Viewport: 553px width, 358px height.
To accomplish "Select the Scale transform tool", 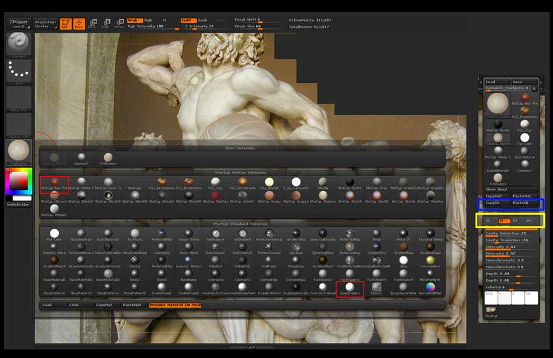I will (105, 24).
